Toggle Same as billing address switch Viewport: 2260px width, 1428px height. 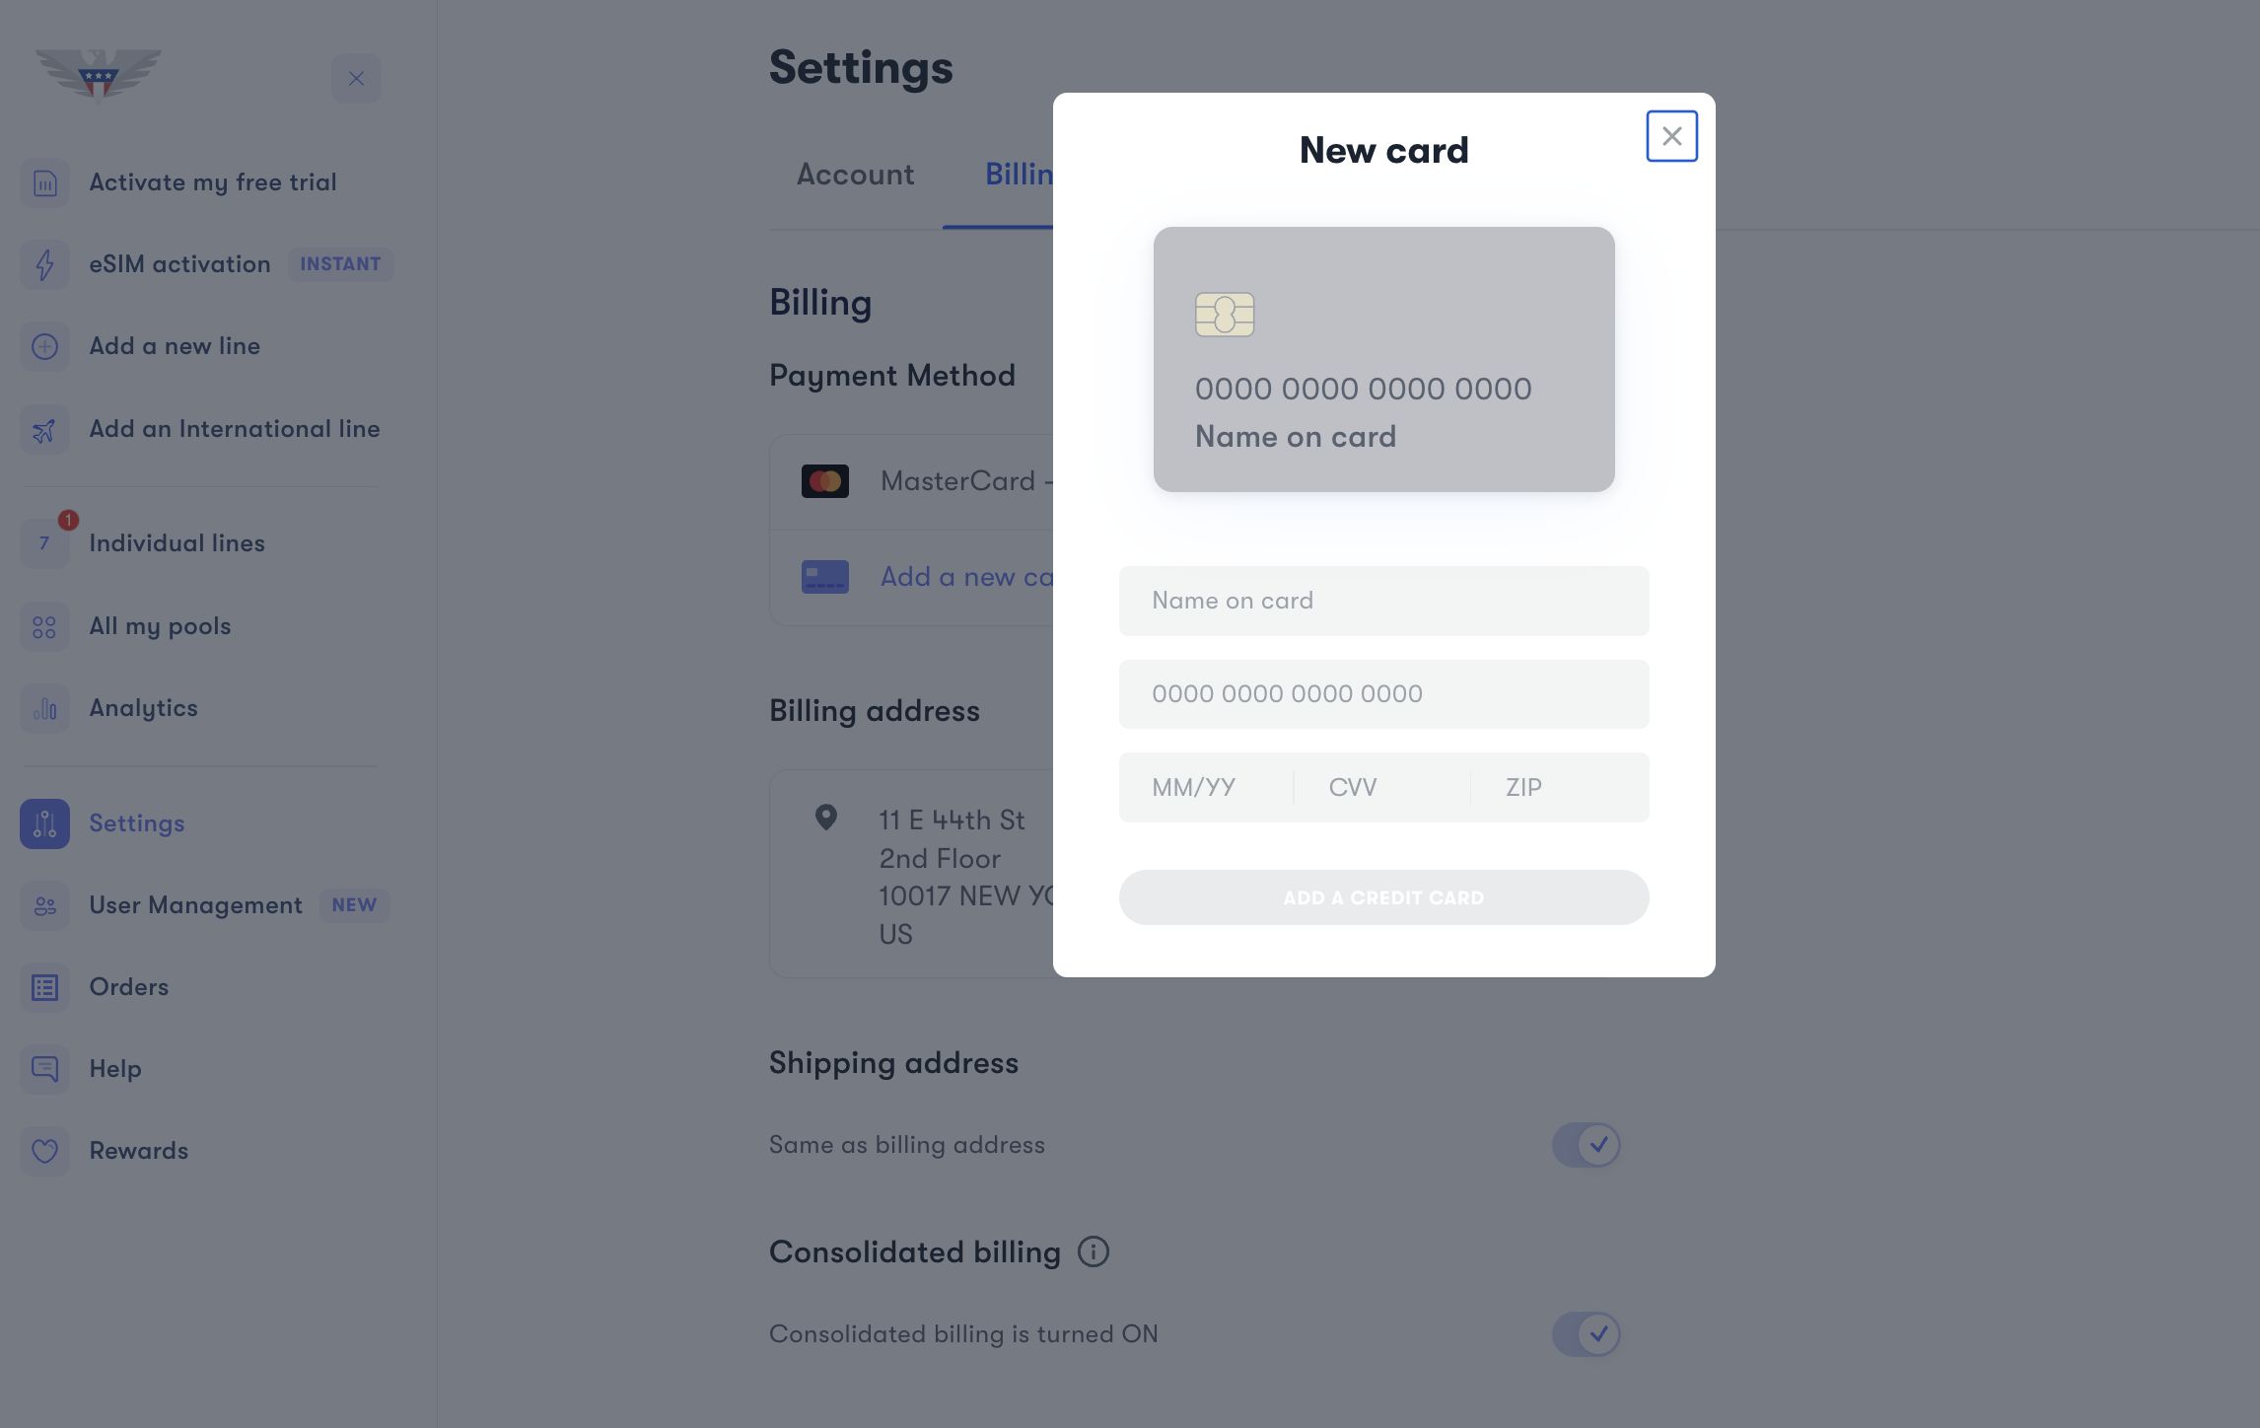click(x=1586, y=1145)
